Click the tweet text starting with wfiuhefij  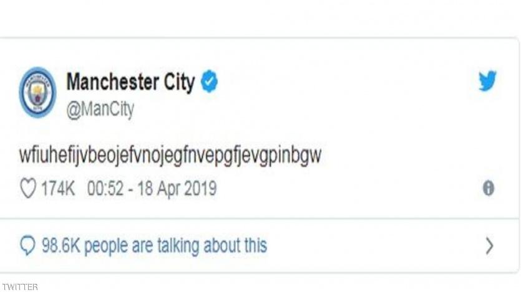point(170,156)
